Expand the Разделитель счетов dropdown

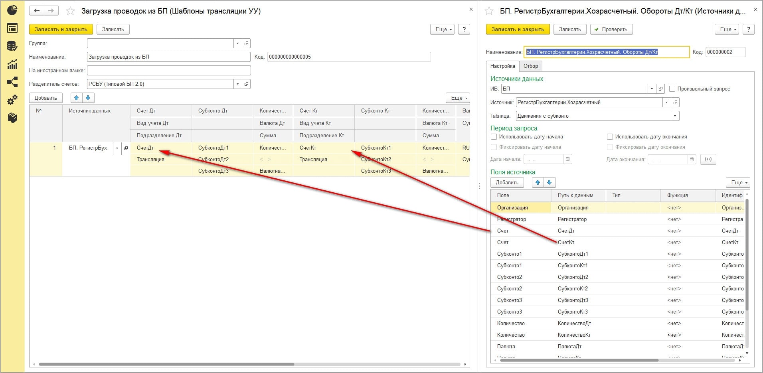[x=237, y=84]
